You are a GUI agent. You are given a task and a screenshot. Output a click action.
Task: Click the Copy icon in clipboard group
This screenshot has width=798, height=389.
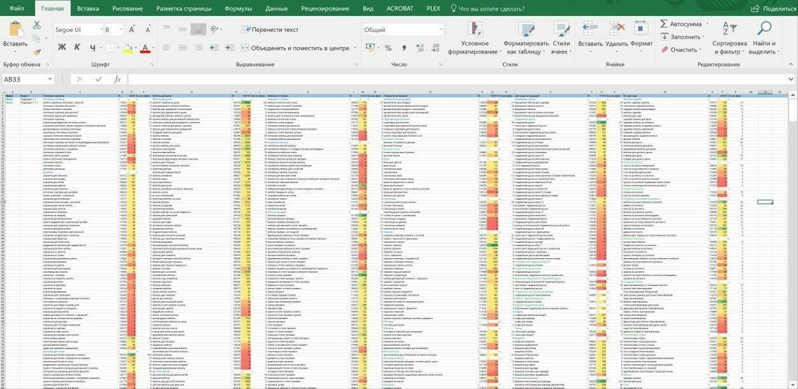(x=37, y=38)
